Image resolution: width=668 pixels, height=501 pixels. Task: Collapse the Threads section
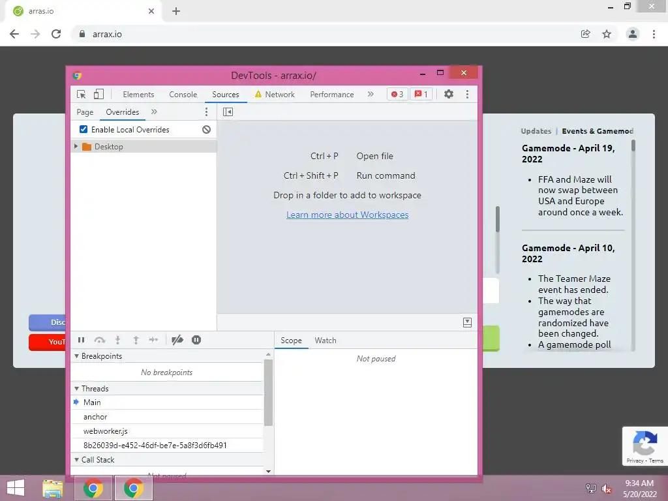(77, 389)
